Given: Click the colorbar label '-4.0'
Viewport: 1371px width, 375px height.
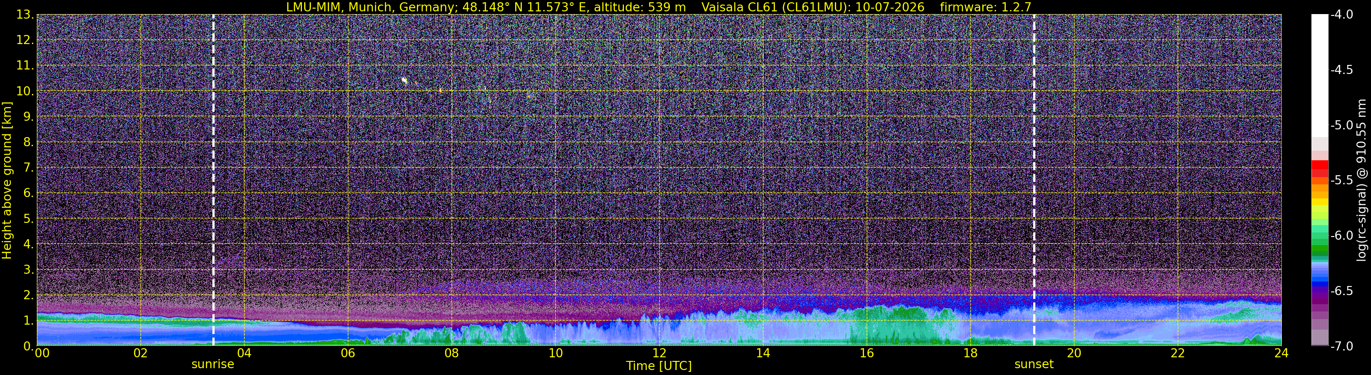Looking at the screenshot, I should point(1341,15).
